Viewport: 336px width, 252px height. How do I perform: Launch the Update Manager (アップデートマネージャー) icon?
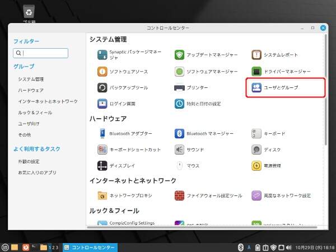point(179,55)
